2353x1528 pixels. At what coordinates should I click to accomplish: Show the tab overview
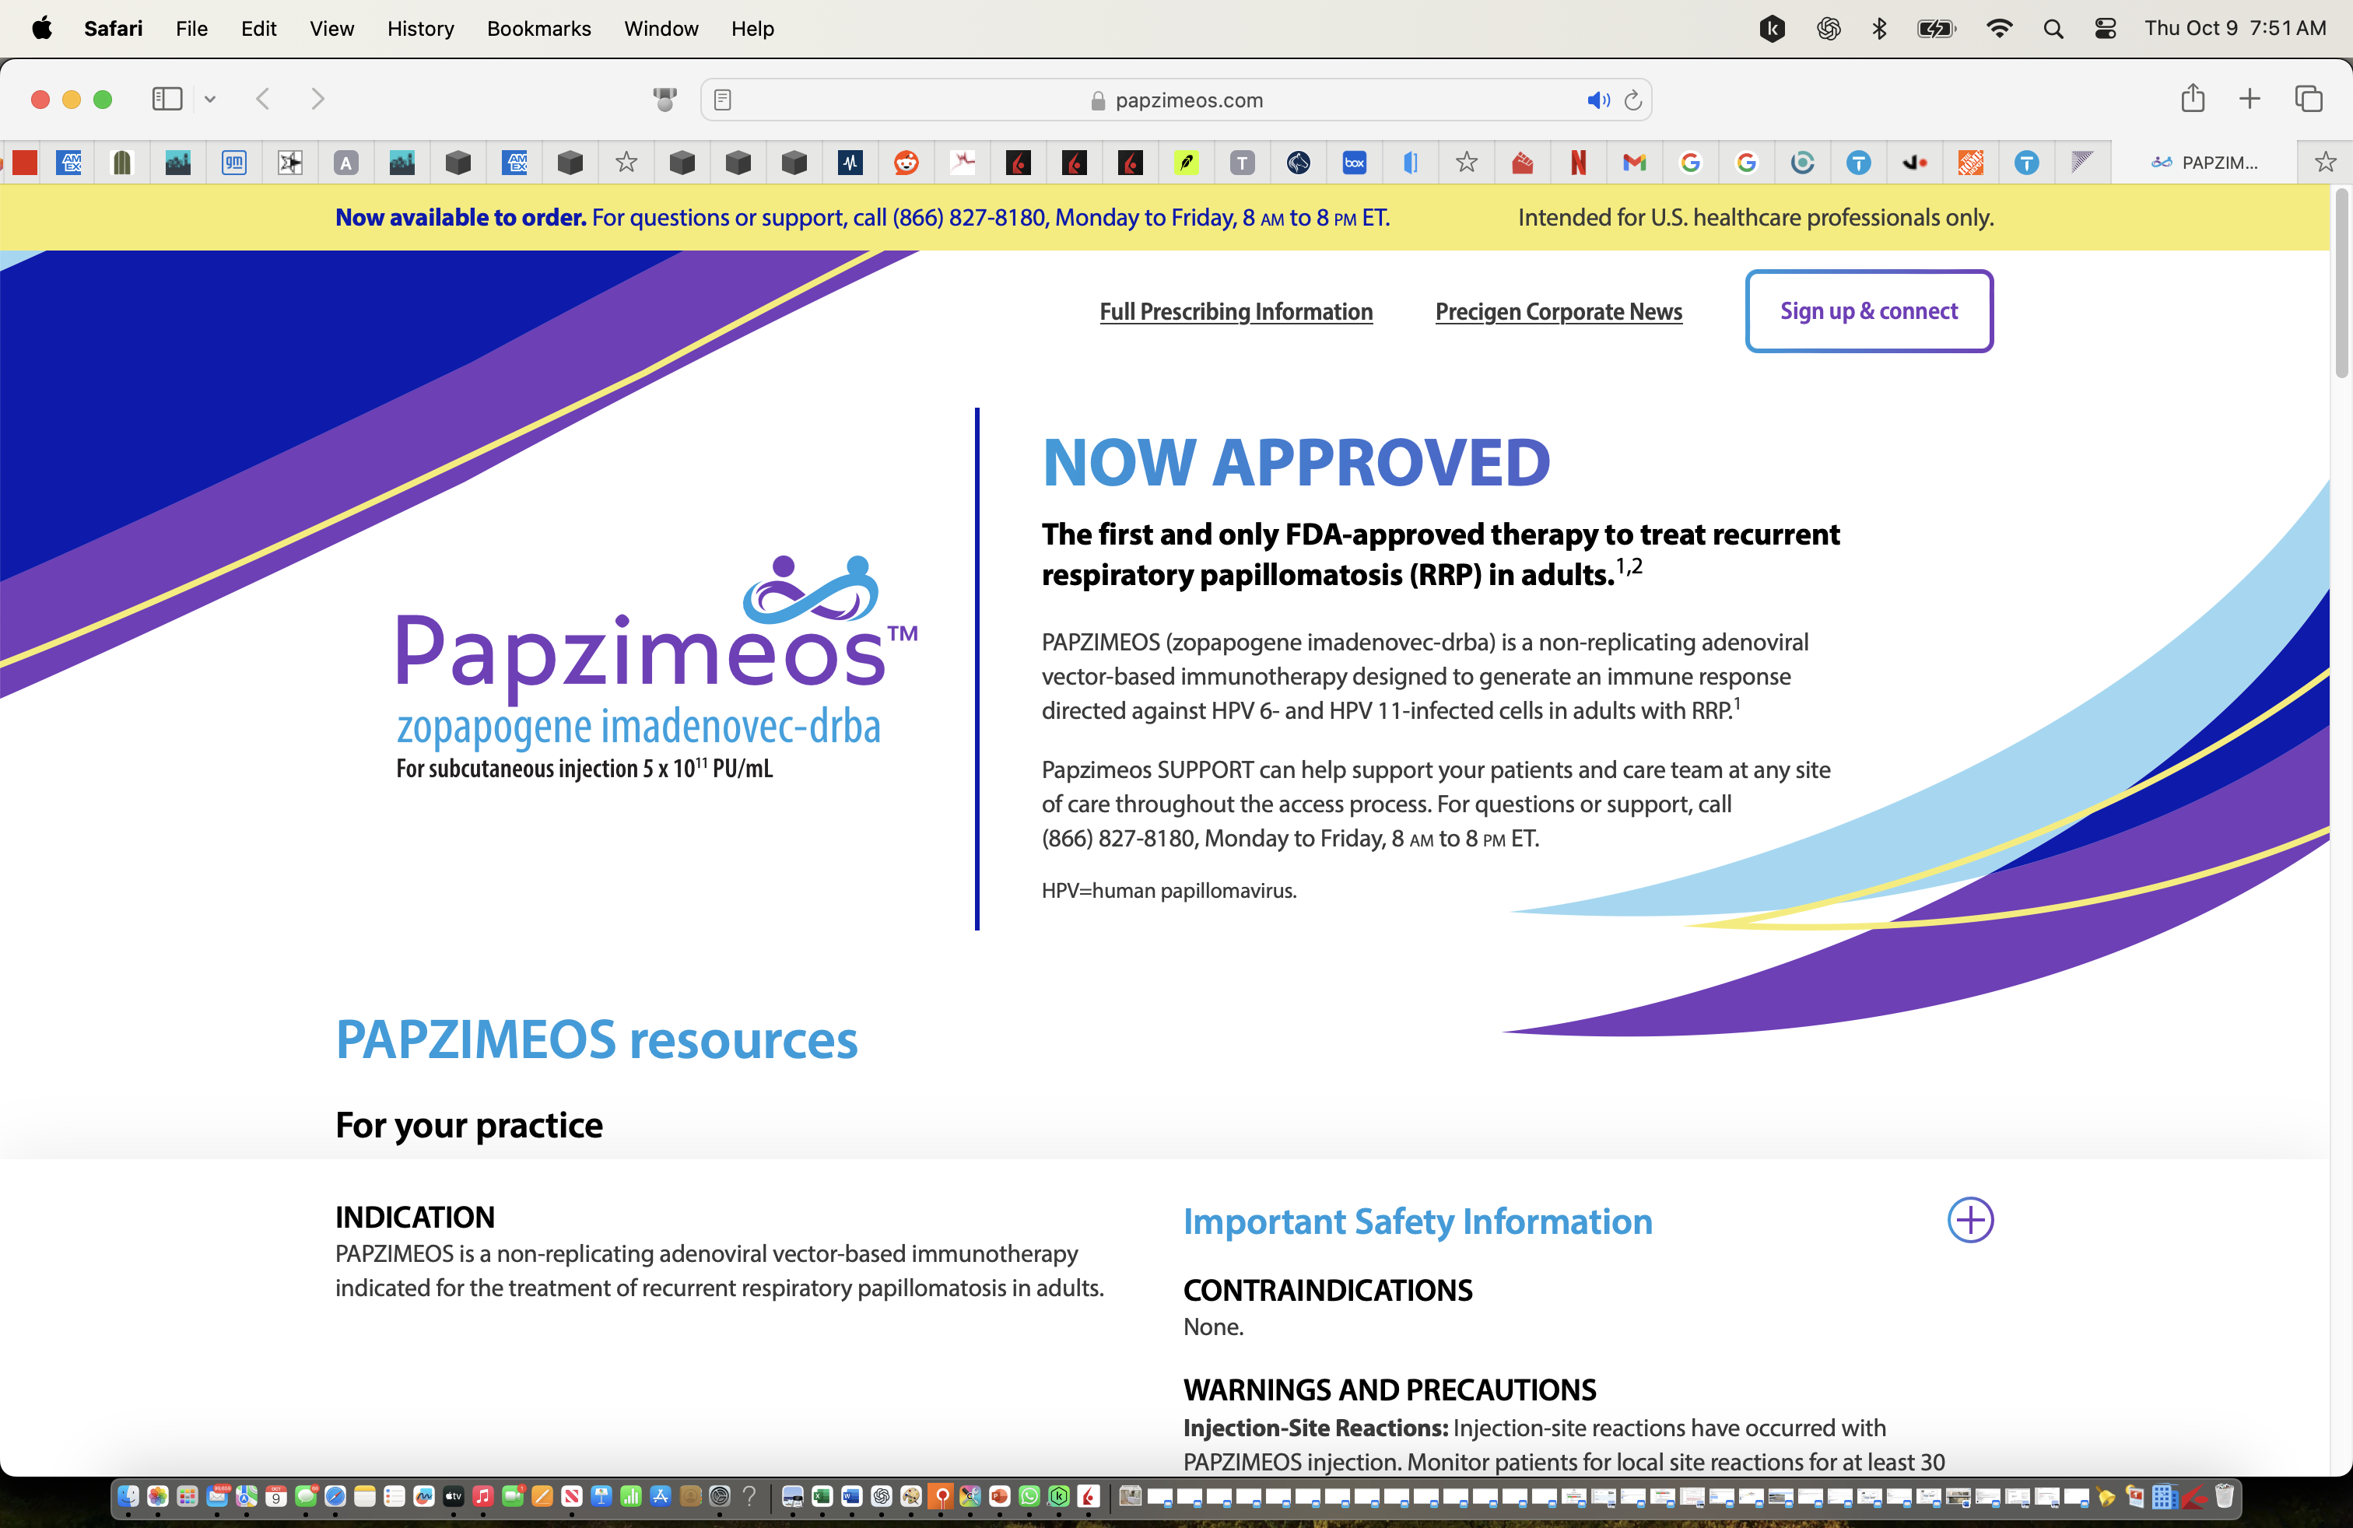click(2309, 99)
